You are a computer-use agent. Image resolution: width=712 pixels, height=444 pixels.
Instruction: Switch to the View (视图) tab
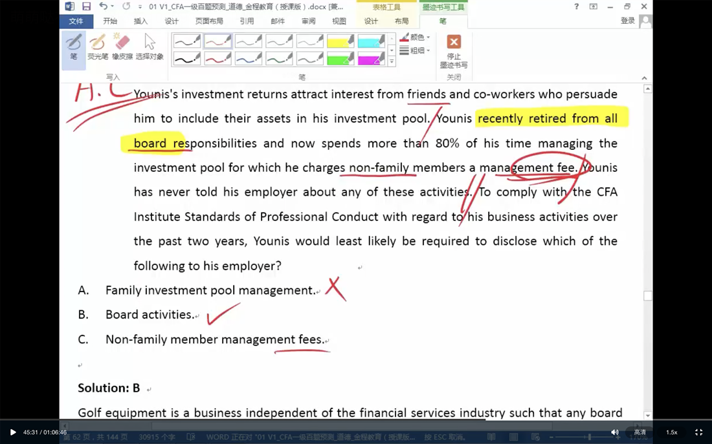pyautogui.click(x=339, y=21)
